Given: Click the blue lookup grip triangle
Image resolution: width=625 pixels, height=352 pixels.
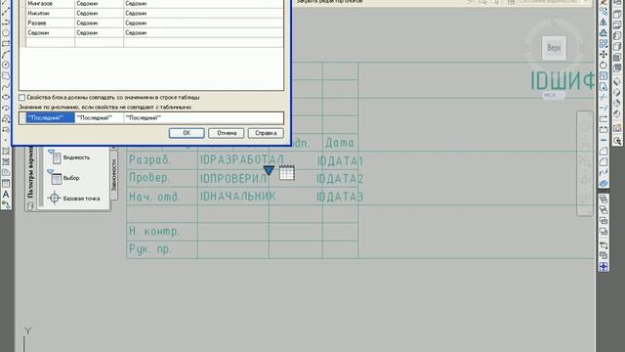Looking at the screenshot, I should pos(270,170).
